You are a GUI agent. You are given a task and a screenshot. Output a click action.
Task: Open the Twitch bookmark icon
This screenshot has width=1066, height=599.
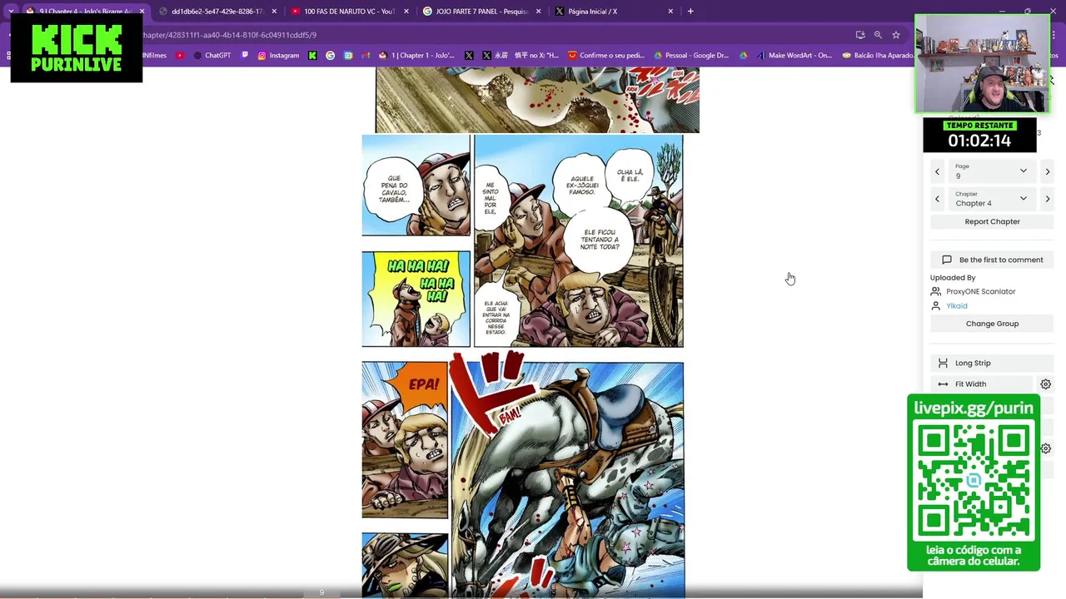click(x=245, y=56)
